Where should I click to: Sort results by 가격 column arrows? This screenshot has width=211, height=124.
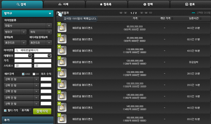tap(140, 18)
